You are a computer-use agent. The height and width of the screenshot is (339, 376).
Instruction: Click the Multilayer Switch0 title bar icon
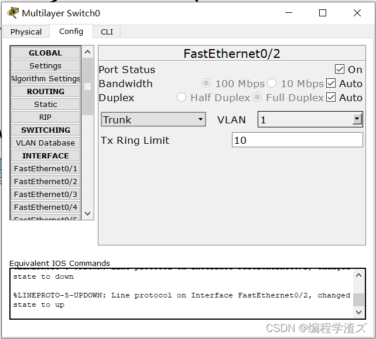tap(13, 13)
